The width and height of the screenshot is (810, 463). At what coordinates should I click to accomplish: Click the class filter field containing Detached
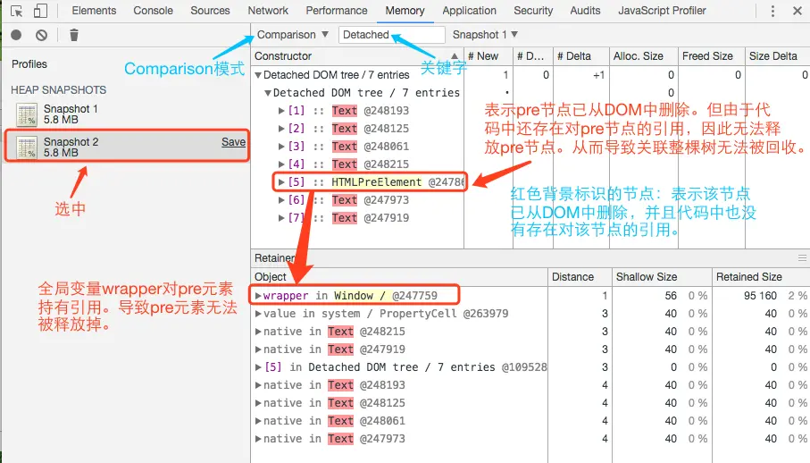click(391, 35)
